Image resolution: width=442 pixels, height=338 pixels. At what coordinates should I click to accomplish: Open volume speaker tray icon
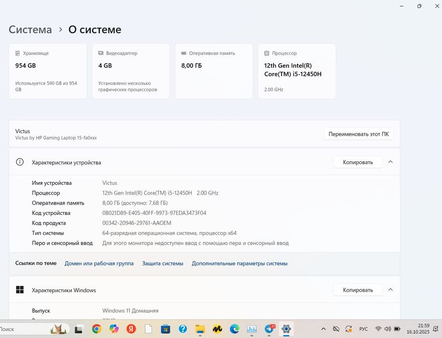pos(387,329)
